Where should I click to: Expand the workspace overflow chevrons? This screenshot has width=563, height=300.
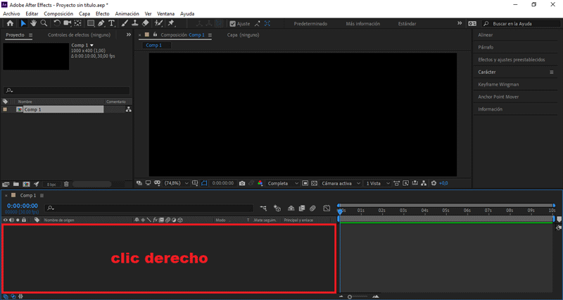click(x=460, y=23)
